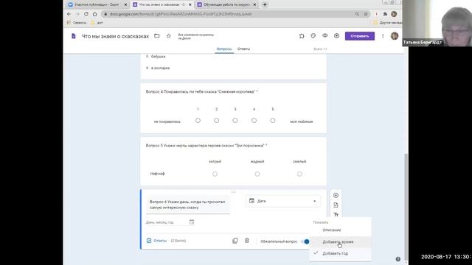The width and height of the screenshot is (472, 265).
Task: Uncheck Добавить год in the popup menu
Action: click(x=340, y=253)
